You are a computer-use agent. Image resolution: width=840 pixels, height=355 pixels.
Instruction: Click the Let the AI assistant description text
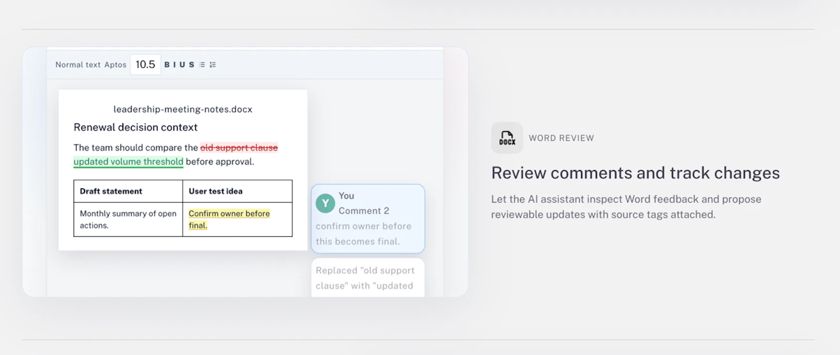pos(626,207)
